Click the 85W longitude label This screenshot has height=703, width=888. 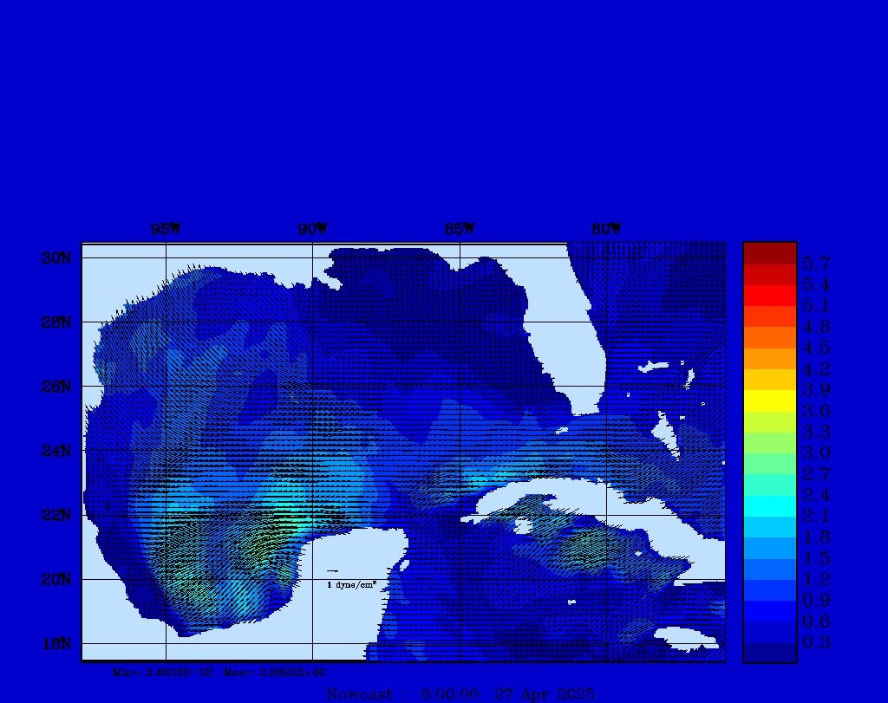coord(460,230)
